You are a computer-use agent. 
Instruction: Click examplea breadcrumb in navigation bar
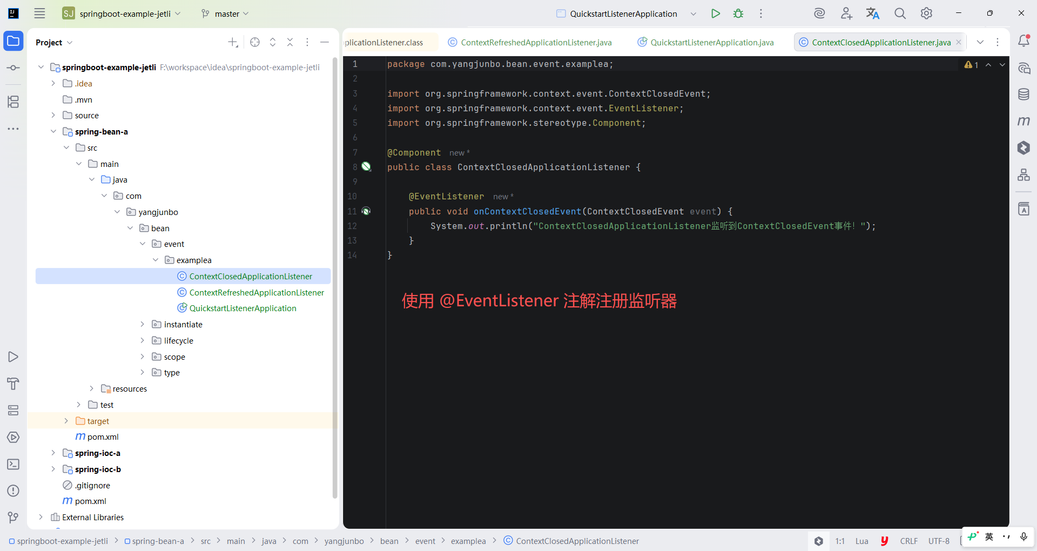click(x=468, y=541)
